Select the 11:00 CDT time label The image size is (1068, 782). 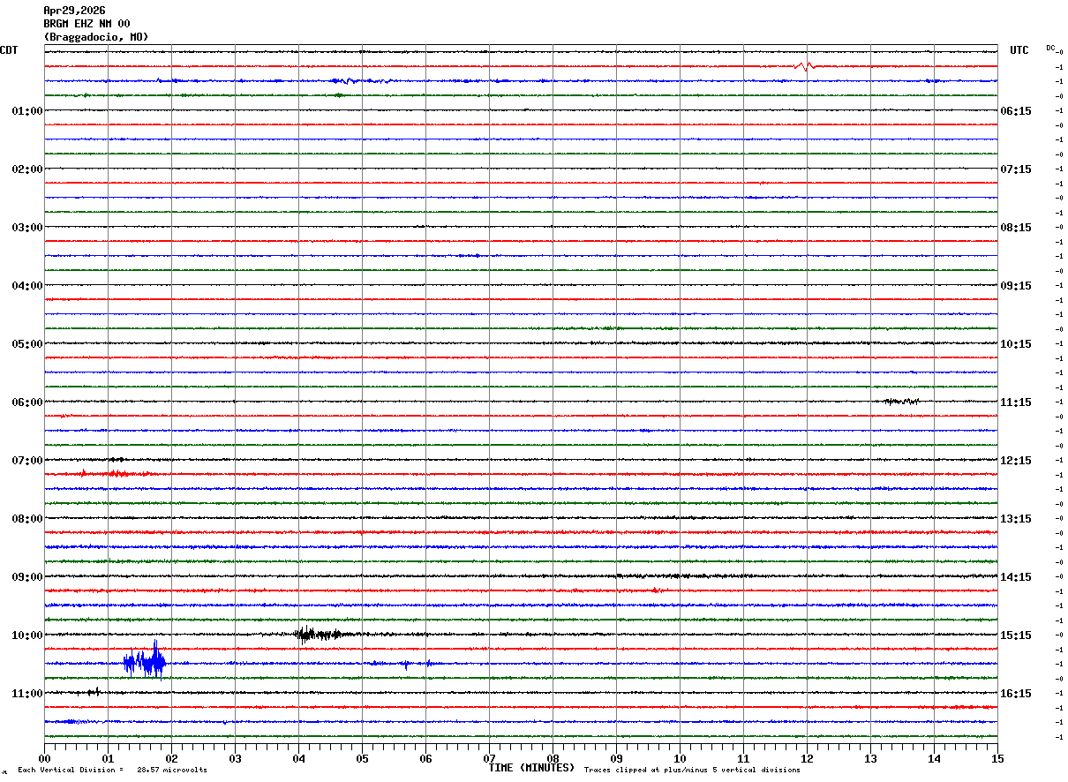pyautogui.click(x=27, y=693)
